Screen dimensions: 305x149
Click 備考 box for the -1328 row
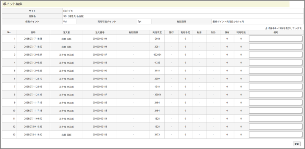[276, 63]
